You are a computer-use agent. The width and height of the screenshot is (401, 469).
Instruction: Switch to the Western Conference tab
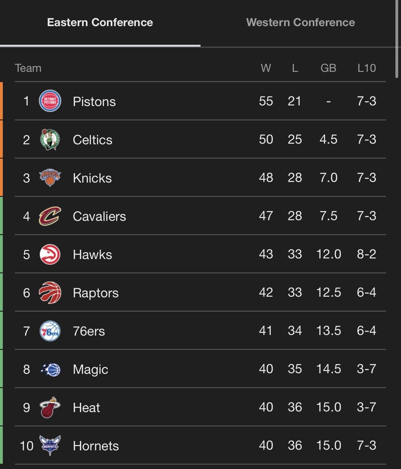[x=300, y=22]
